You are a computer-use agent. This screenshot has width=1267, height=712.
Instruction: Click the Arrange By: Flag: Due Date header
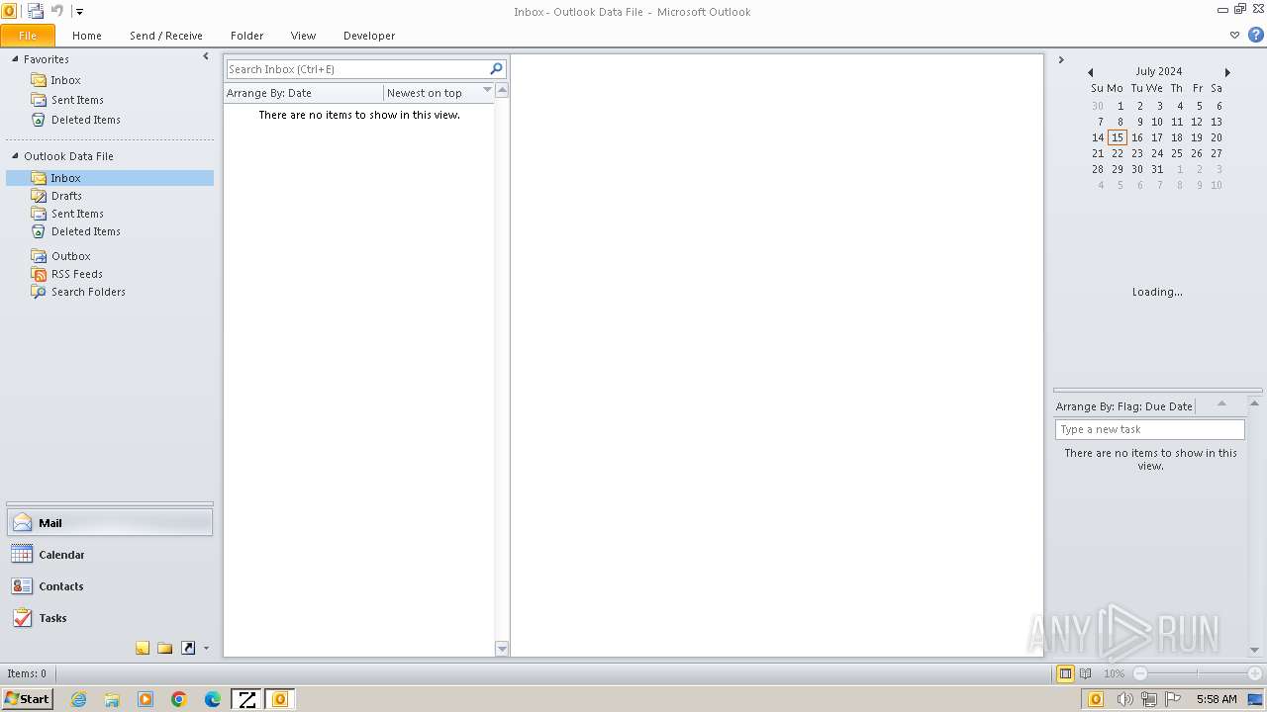pyautogui.click(x=1124, y=406)
